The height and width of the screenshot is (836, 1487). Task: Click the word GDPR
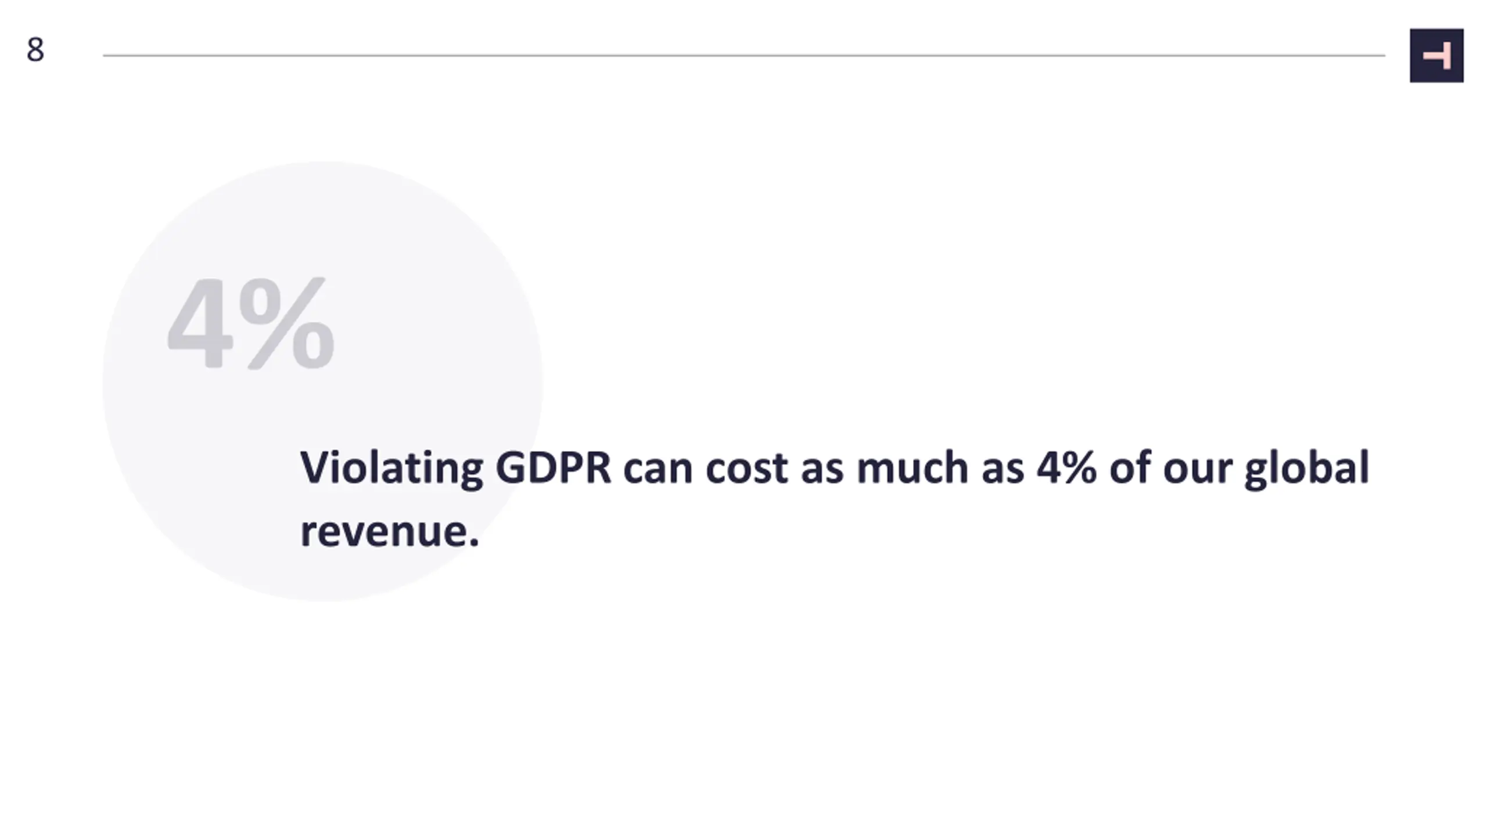click(554, 467)
